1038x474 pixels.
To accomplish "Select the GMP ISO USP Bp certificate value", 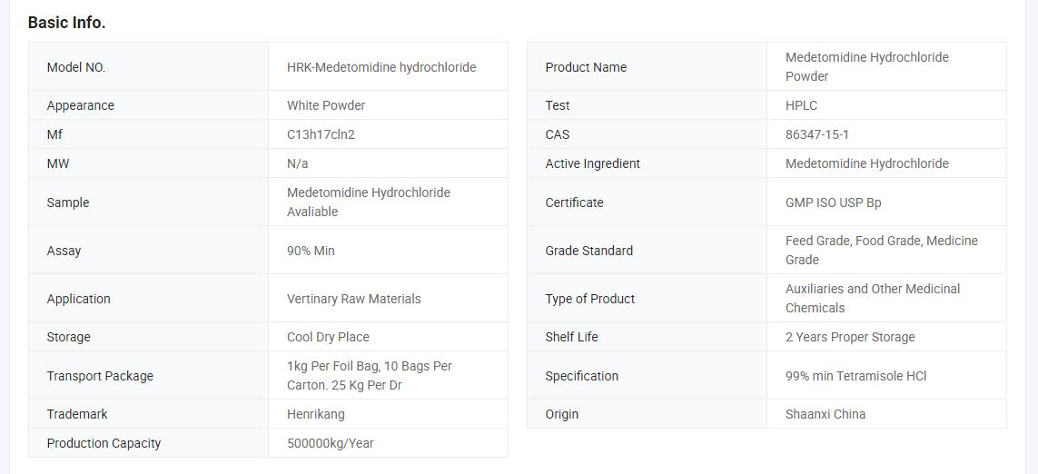I will 833,202.
